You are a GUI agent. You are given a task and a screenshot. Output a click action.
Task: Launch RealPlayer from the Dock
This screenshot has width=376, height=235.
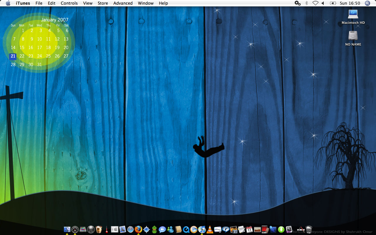[x=226, y=229]
